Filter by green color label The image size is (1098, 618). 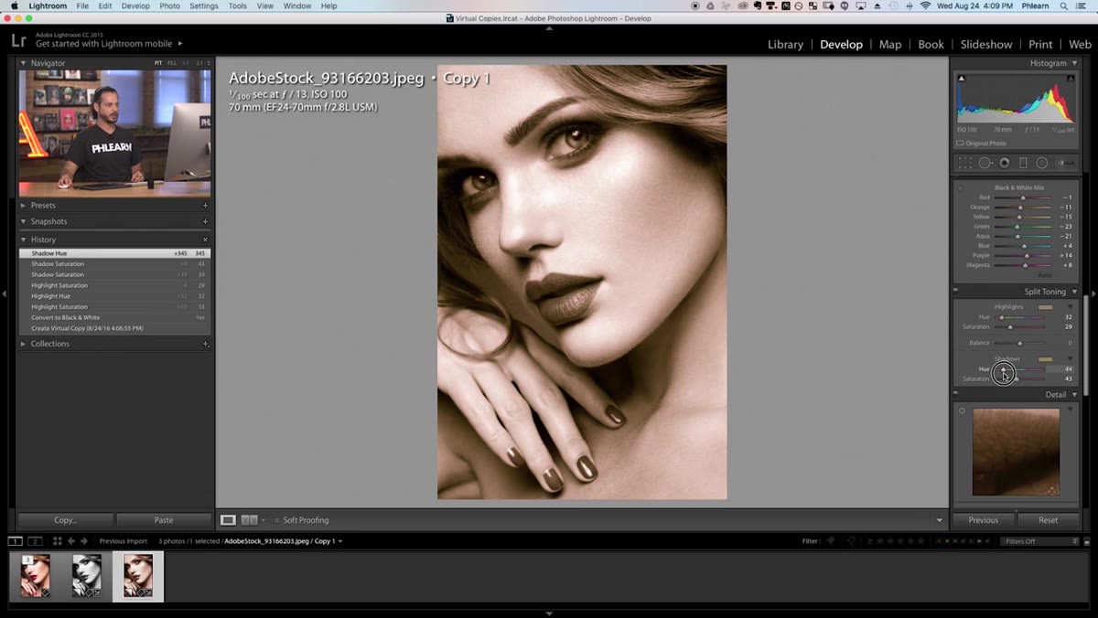[x=956, y=541]
